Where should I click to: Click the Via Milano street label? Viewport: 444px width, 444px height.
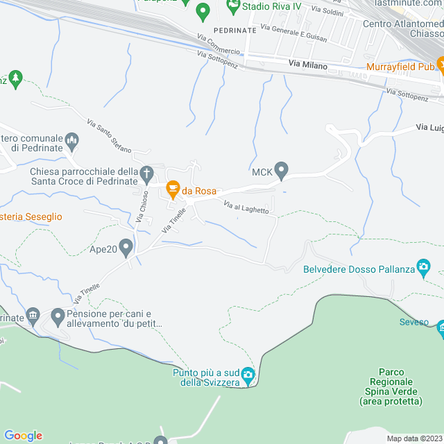coord(308,65)
